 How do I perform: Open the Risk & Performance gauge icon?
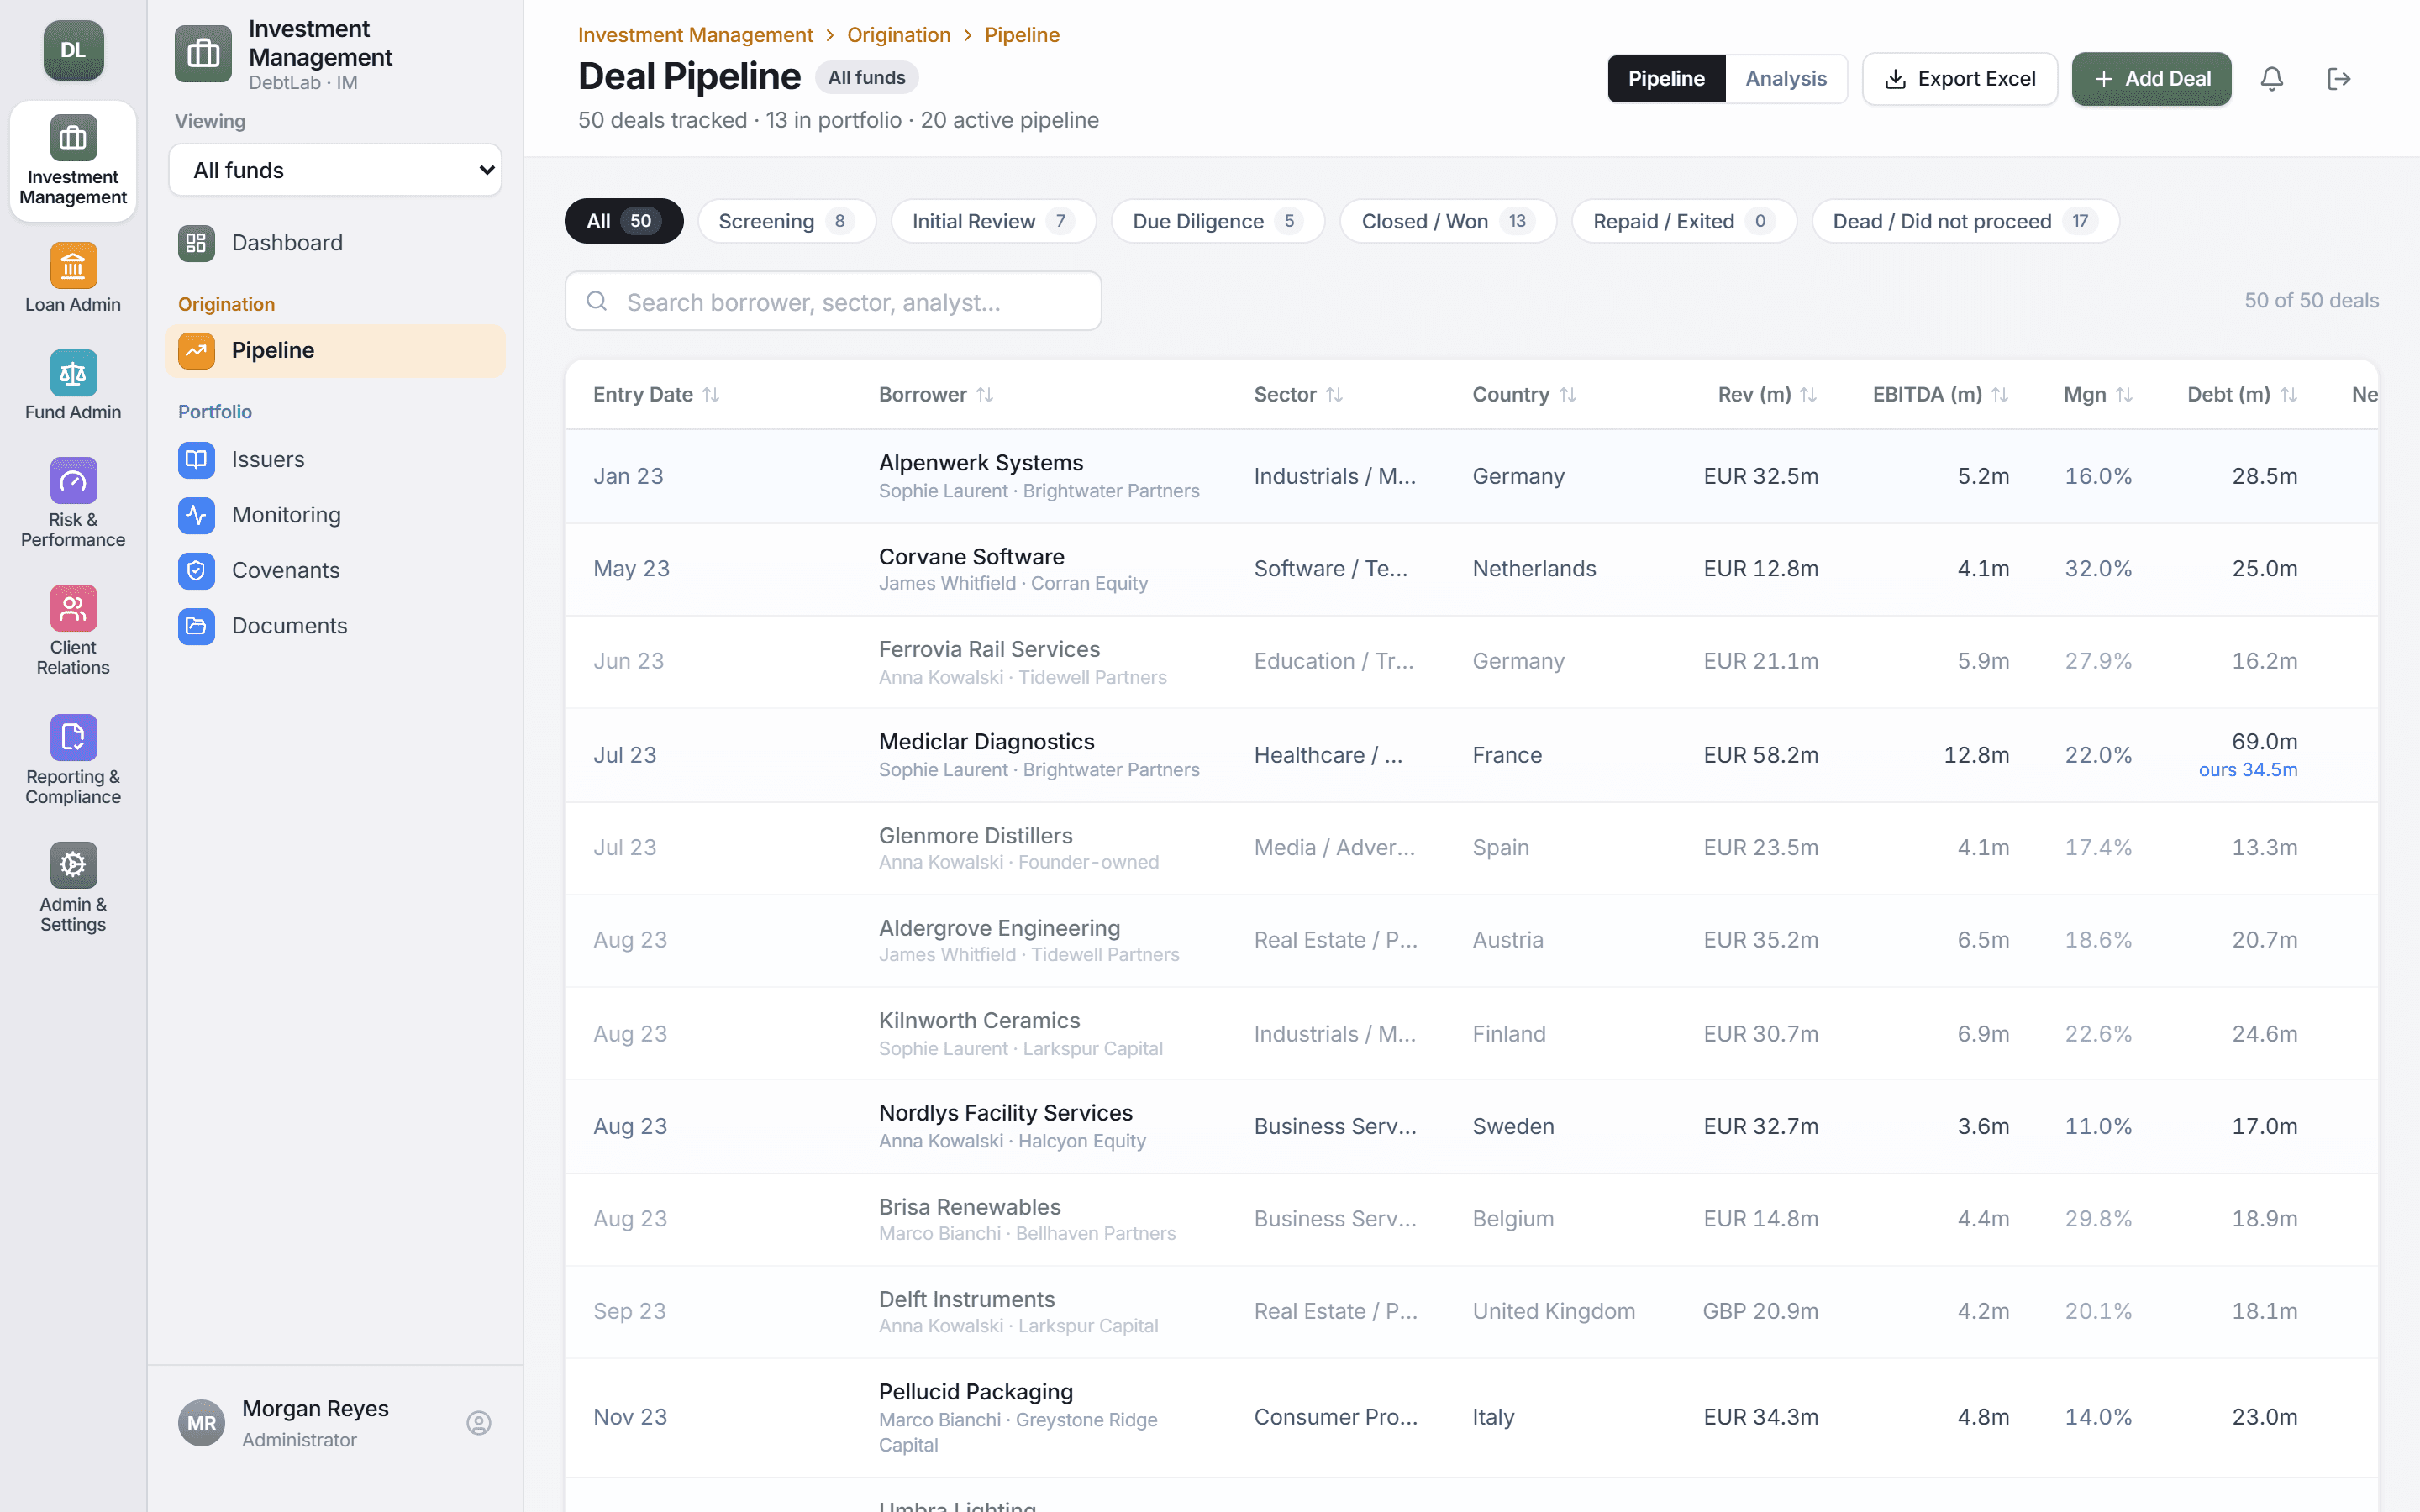(x=73, y=481)
